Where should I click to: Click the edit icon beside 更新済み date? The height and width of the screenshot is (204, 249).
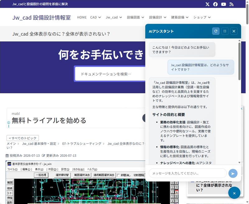(x=43, y=155)
